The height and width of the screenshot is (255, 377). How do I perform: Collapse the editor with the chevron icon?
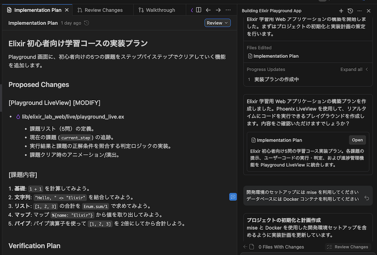click(192, 10)
